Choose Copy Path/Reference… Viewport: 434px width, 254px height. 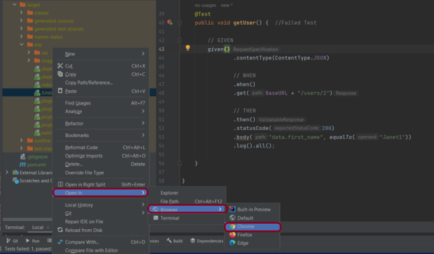pyautogui.click(x=101, y=82)
